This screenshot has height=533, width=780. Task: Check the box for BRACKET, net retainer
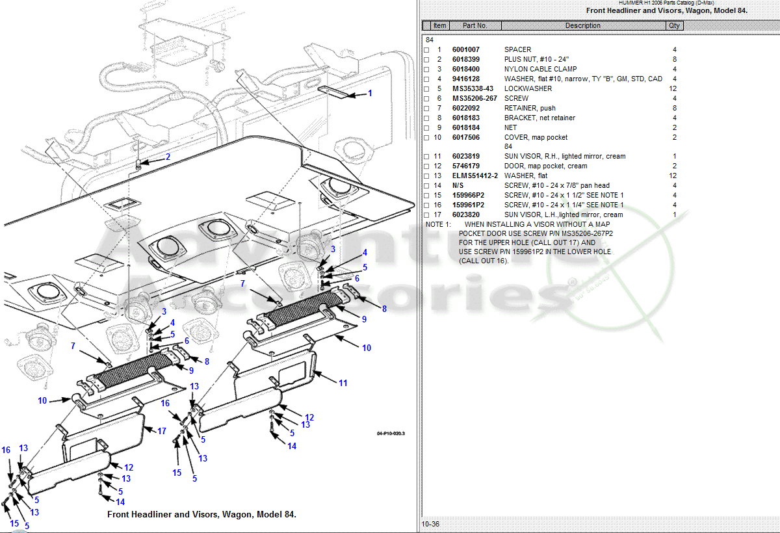coord(426,118)
